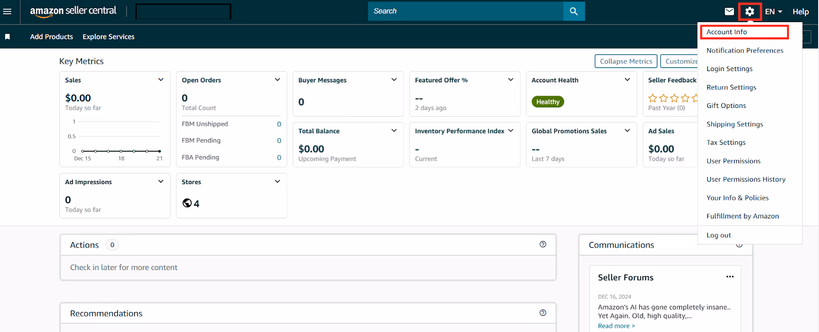
Task: Click the Communications panel heading
Action: [621, 245]
